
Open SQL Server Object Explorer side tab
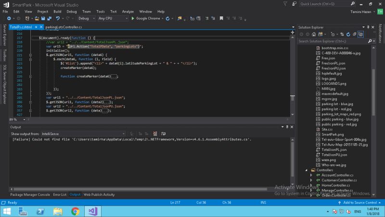coord(4,84)
